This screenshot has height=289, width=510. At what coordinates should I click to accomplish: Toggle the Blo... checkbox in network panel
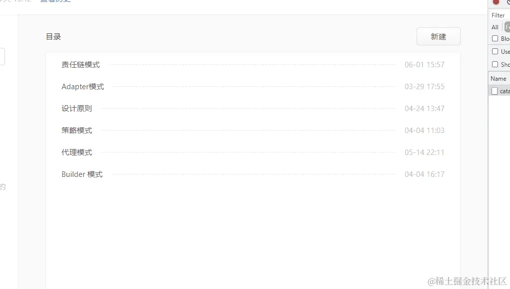tap(495, 38)
